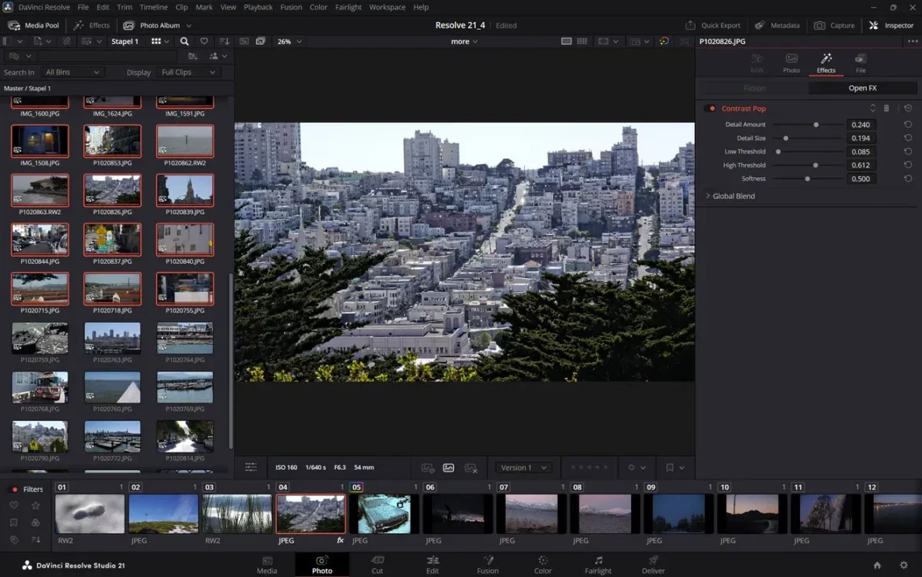This screenshot has width=922, height=577.
Task: Click the Photo Album button
Action: 152,25
